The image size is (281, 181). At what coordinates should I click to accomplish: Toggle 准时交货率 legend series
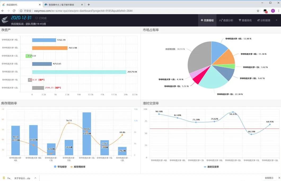[x=211, y=167]
